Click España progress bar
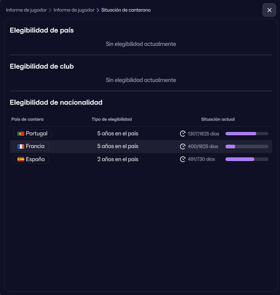 point(247,159)
